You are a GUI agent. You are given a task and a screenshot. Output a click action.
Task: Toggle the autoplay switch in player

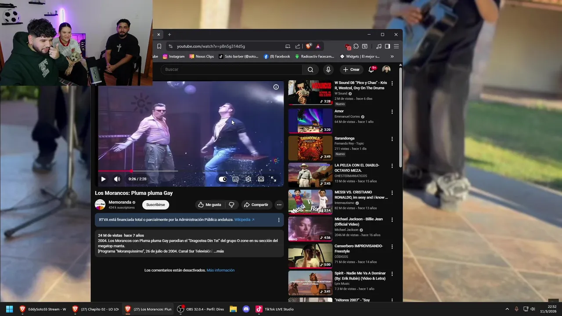(223, 179)
